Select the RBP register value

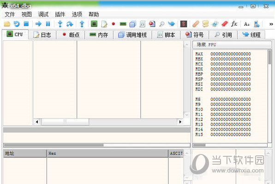231,74
